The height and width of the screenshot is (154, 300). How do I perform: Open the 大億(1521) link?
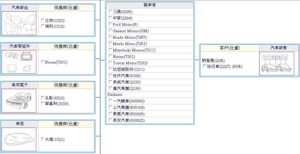click(x=55, y=140)
